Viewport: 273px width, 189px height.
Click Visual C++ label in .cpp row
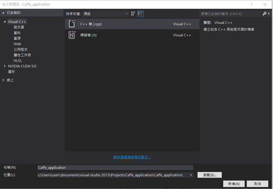pos(182,24)
